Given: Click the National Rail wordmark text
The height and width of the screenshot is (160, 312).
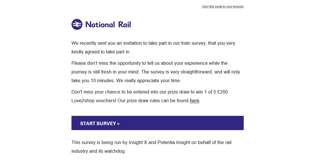Looking at the screenshot, I should pyautogui.click(x=108, y=25).
